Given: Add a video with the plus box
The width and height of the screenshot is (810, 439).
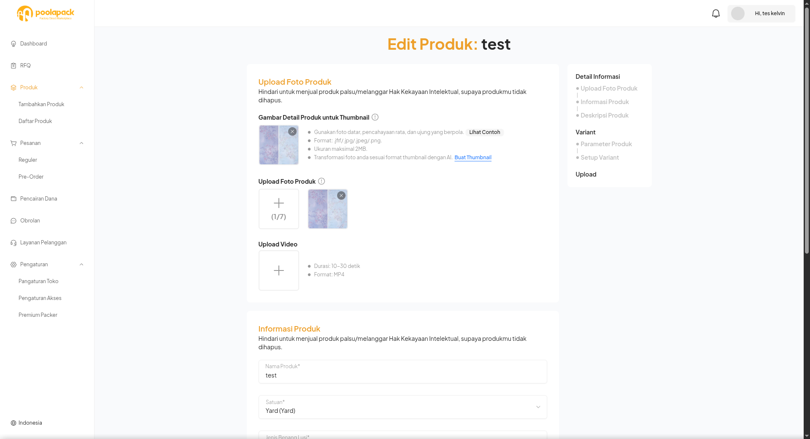Looking at the screenshot, I should (278, 270).
